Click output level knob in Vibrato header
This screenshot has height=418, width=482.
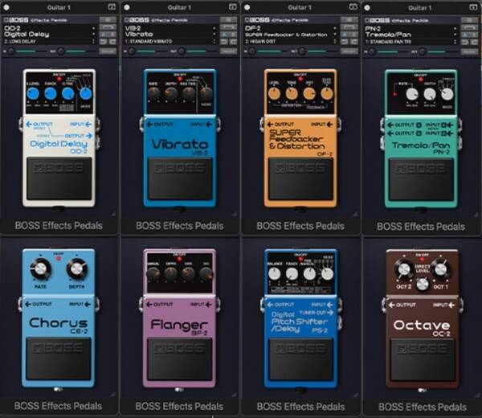(182, 51)
